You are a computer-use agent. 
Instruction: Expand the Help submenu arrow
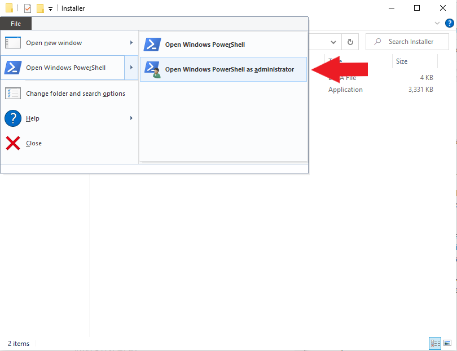coord(131,118)
